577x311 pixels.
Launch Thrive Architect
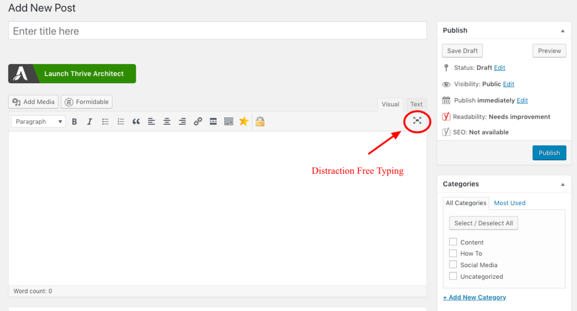coord(72,74)
